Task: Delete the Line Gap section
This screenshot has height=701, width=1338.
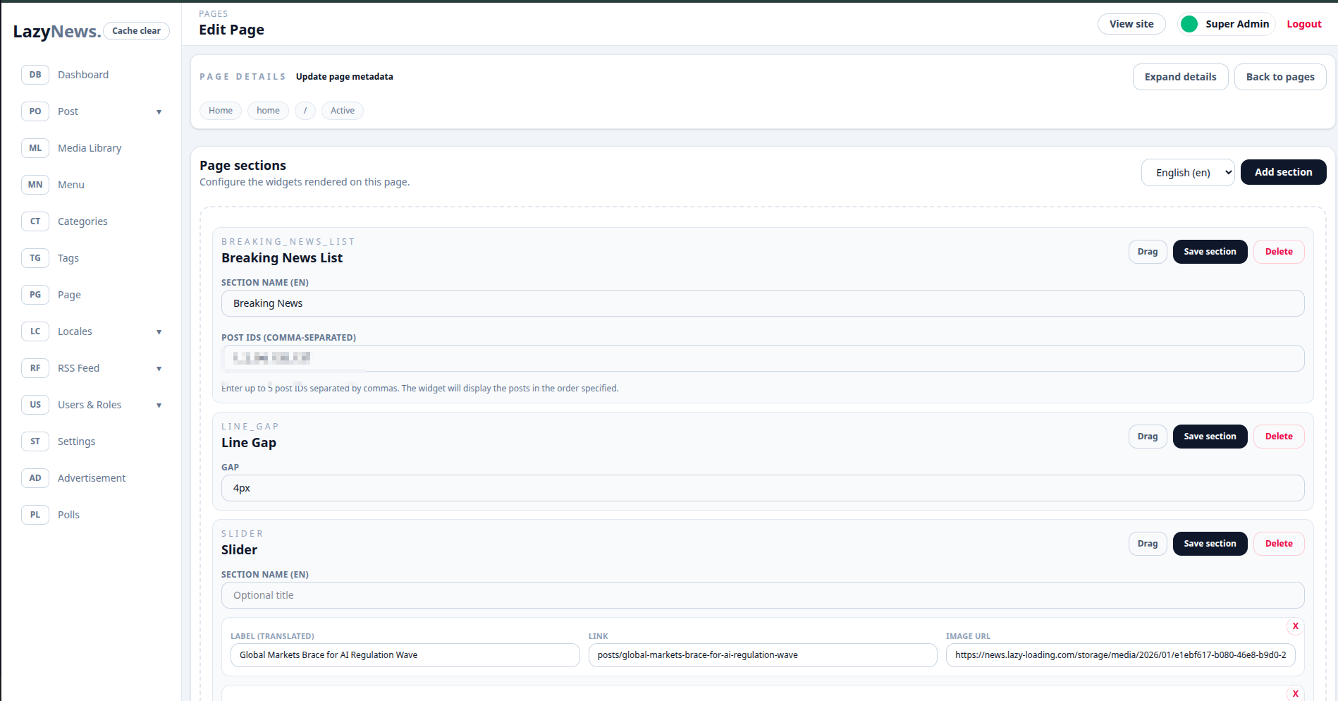Action: (1279, 437)
